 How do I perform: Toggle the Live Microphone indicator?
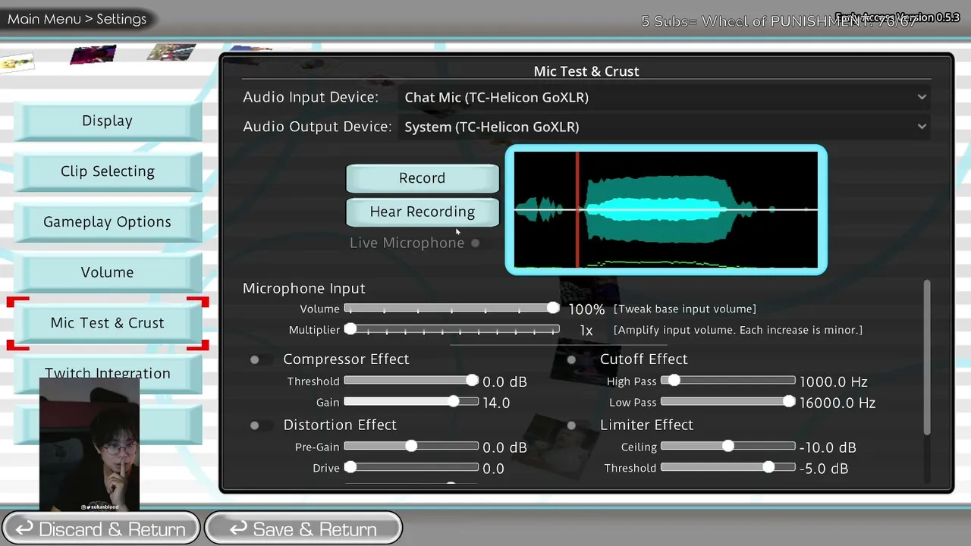[x=476, y=243]
